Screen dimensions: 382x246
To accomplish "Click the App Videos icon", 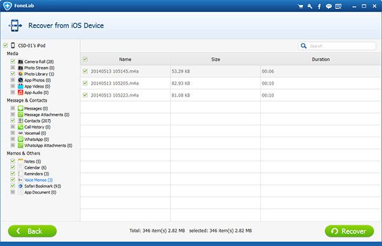I will coord(20,86).
